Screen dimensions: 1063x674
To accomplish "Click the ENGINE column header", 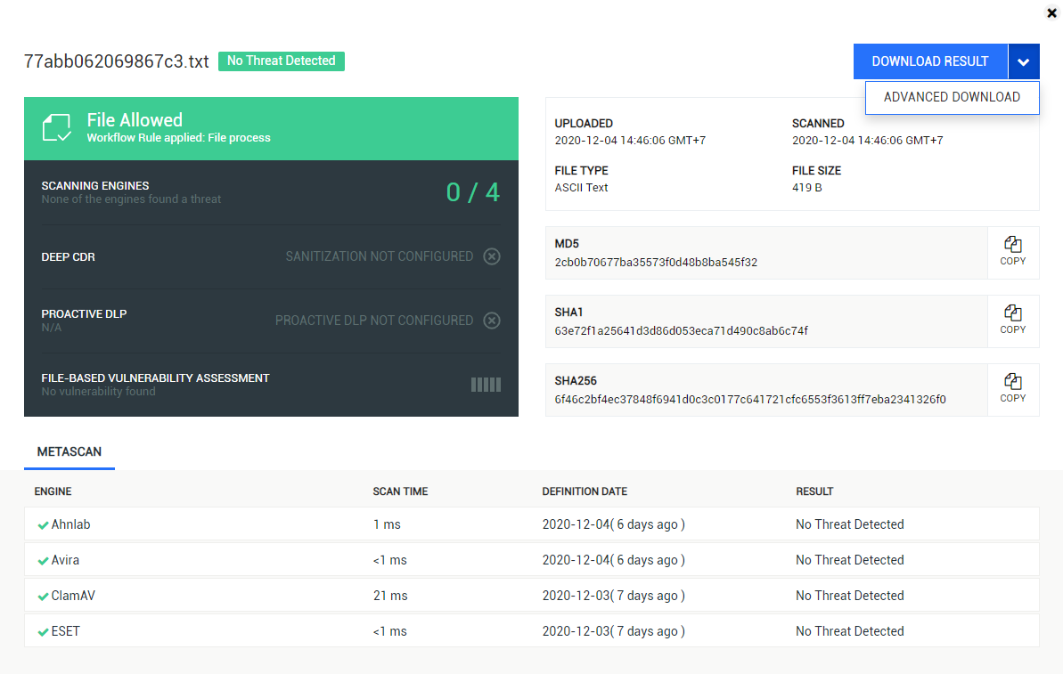I will (x=53, y=491).
